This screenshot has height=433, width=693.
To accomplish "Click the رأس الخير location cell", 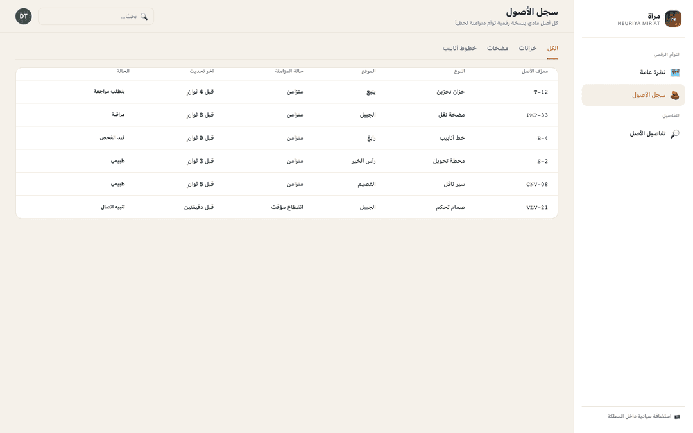I will pos(363,161).
